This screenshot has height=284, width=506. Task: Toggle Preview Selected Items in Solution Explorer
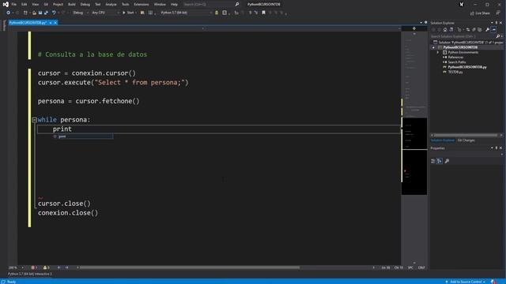pos(493,30)
